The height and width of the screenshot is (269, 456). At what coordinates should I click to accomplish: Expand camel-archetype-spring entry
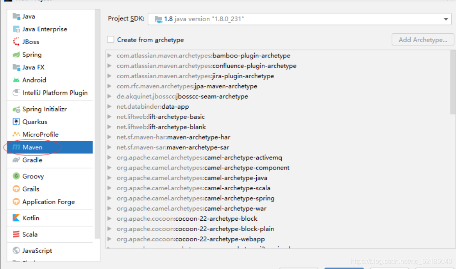click(109, 198)
